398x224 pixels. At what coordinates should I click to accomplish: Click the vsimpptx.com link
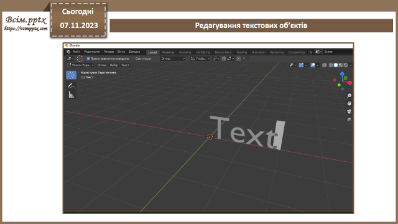[x=26, y=29]
